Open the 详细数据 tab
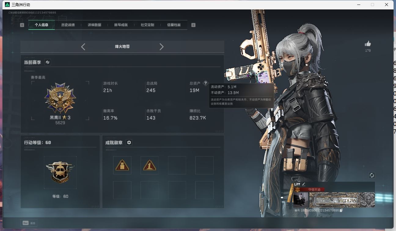396x231 pixels. click(x=94, y=25)
